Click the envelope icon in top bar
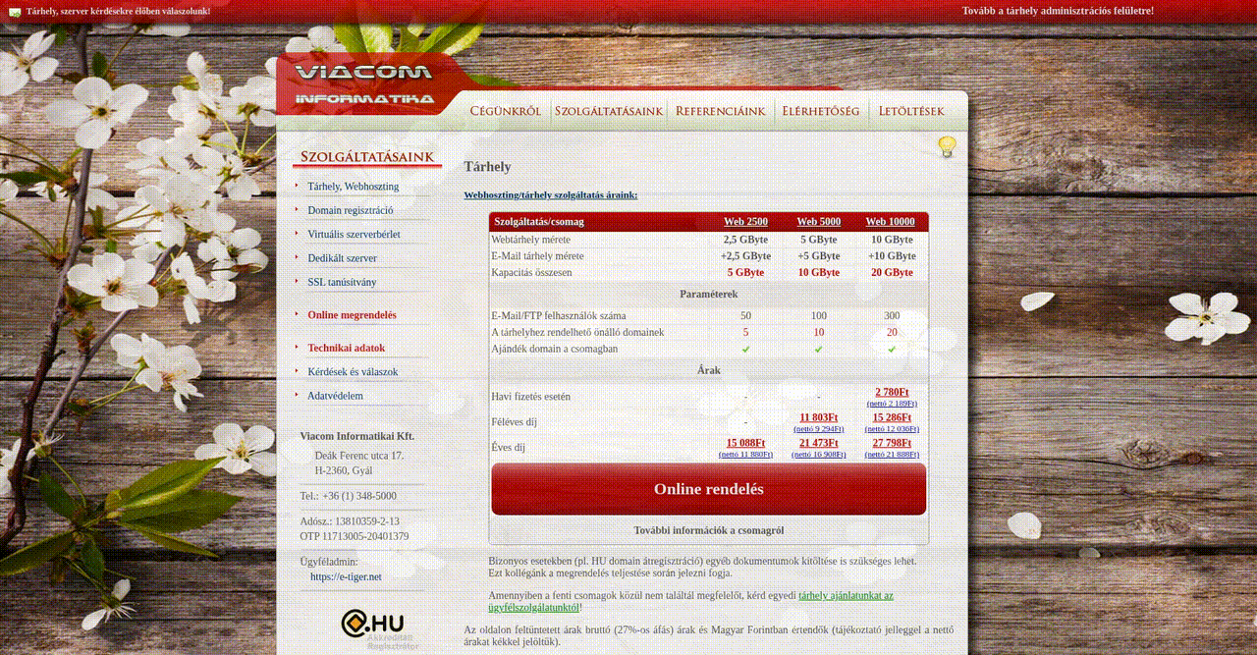The height and width of the screenshot is (655, 1257). pyautogui.click(x=15, y=12)
